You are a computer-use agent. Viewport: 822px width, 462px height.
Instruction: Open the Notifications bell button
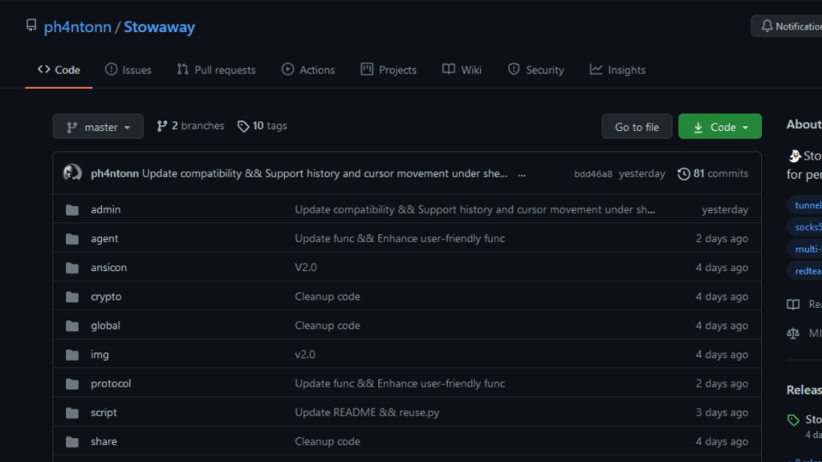[789, 26]
